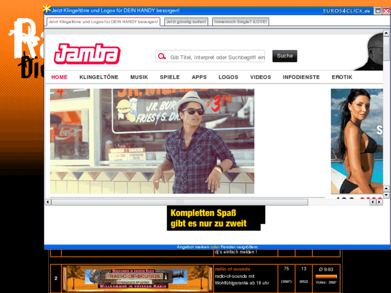This screenshot has height=293, width=391.
Task: Click the inner page scroll-down arrow
Action: click(386, 195)
